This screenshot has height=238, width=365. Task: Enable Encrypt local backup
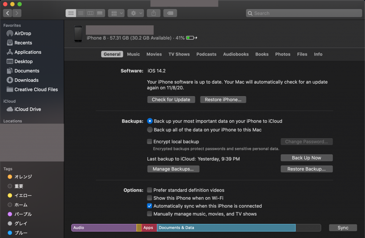[149, 141]
